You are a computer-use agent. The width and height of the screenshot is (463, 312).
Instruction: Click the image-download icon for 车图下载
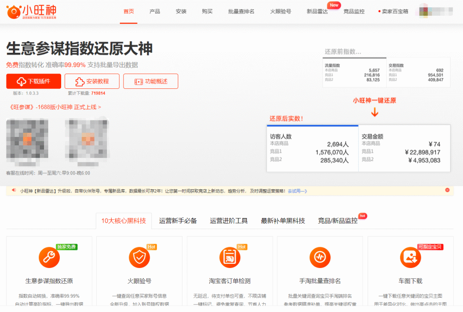pyautogui.click(x=410, y=257)
